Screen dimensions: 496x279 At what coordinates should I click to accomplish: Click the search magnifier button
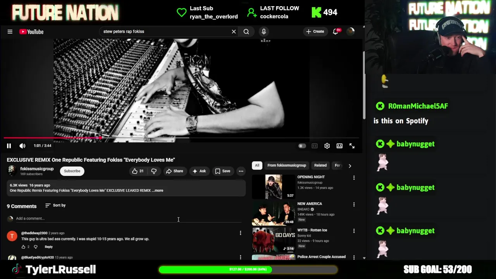pyautogui.click(x=246, y=32)
